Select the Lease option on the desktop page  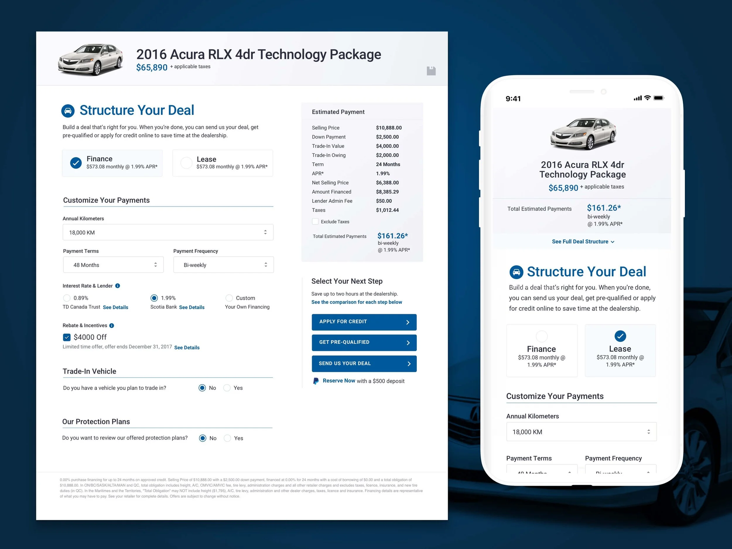[223, 163]
